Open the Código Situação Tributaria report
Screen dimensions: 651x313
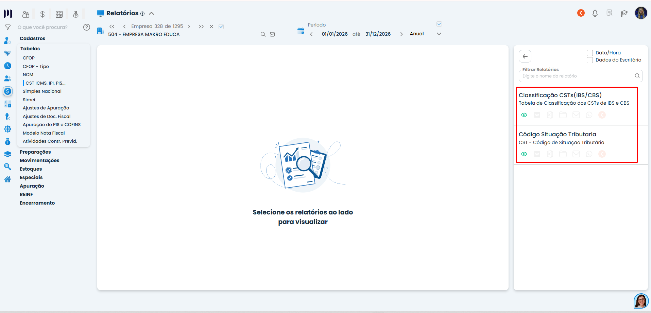(524, 154)
